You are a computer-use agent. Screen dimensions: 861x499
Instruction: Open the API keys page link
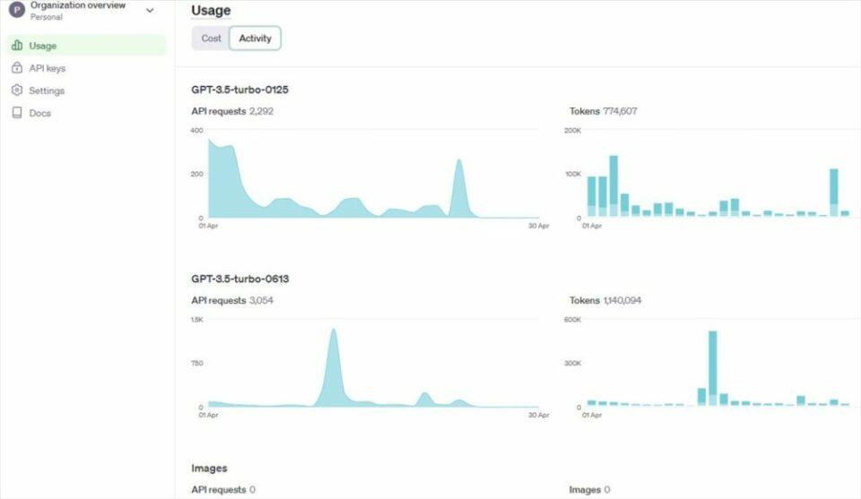[x=48, y=68]
